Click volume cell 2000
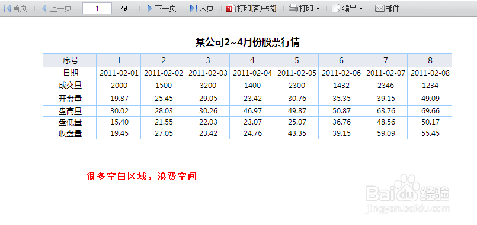Viewport: 477px width, 225px height. (119, 86)
